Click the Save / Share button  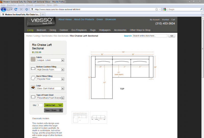point(54,110)
